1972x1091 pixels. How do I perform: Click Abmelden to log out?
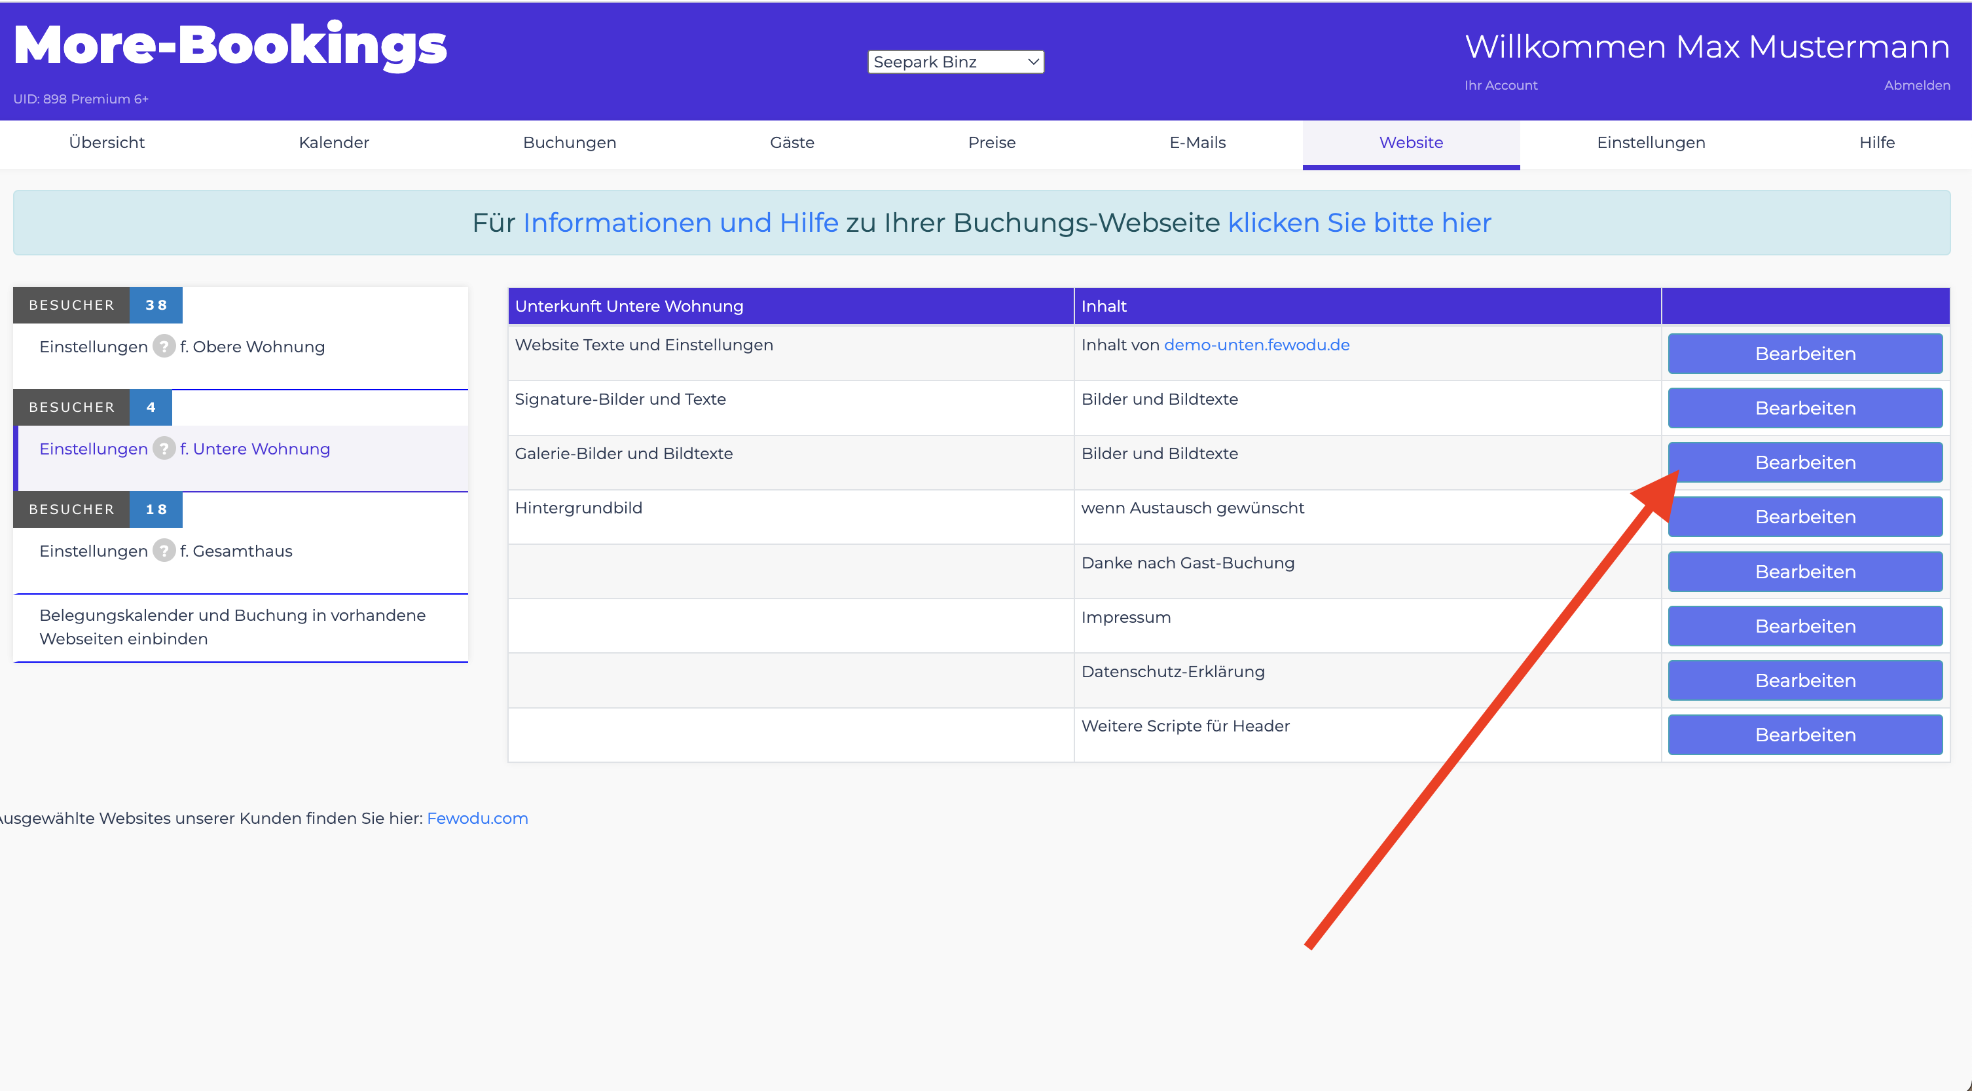point(1917,85)
